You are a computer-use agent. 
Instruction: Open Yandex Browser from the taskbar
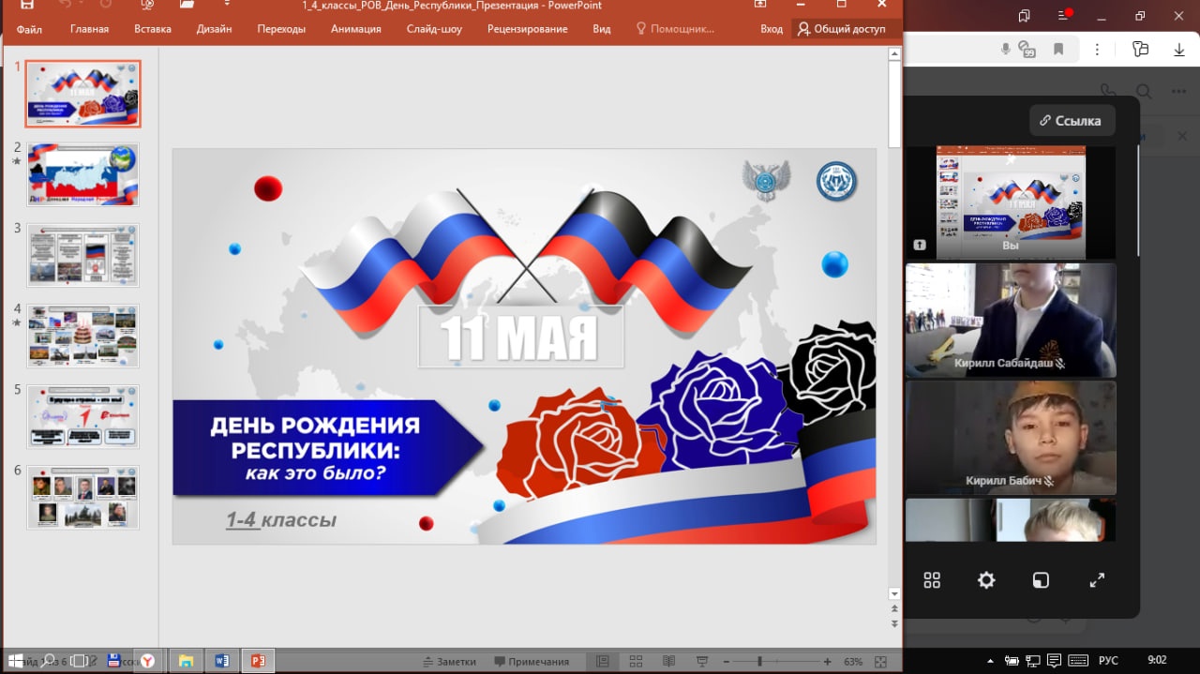tap(146, 661)
